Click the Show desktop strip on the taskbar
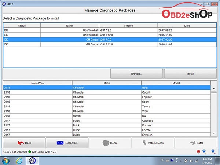 click(x=218, y=161)
